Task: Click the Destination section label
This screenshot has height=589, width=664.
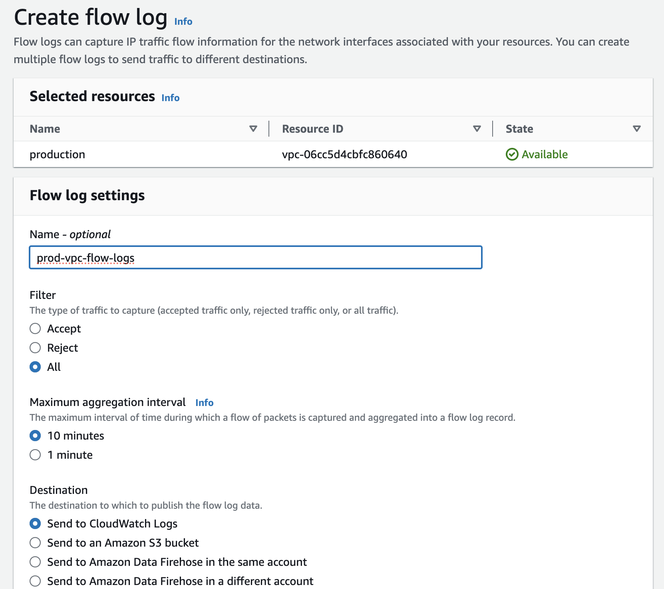Action: click(59, 490)
